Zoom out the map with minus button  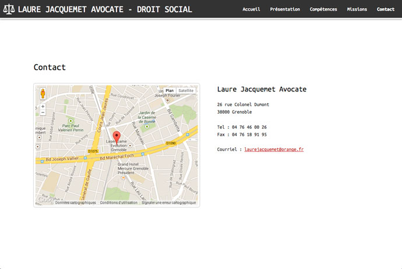43,112
